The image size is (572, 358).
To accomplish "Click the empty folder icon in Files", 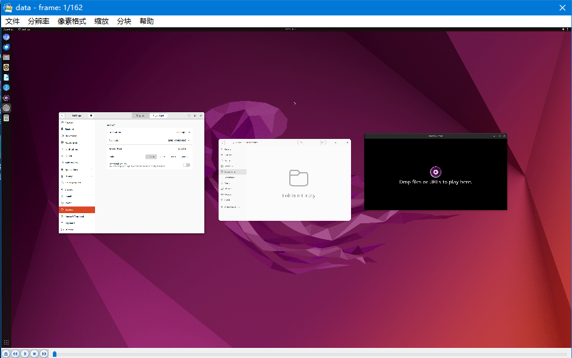I will [x=298, y=178].
